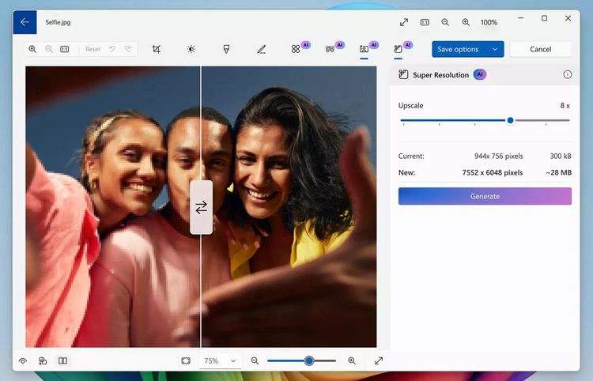The width and height of the screenshot is (593, 381).
Task: Fit image to window
Action: point(186,361)
